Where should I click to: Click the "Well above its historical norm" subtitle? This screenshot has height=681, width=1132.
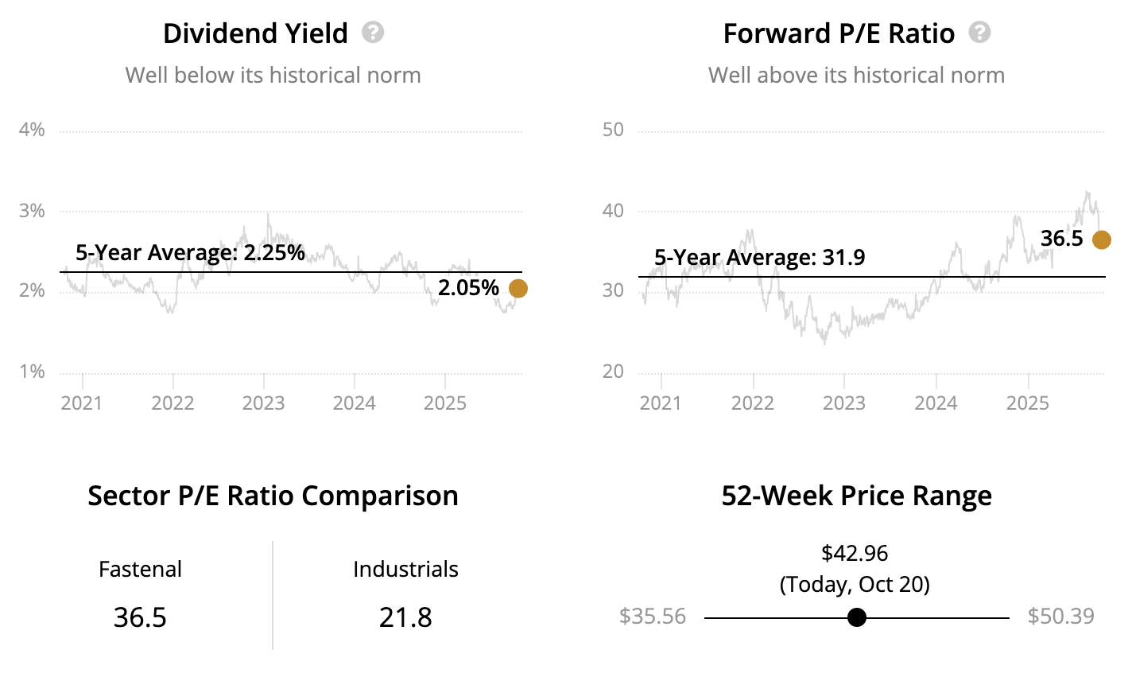(x=856, y=76)
